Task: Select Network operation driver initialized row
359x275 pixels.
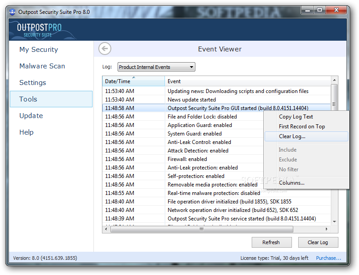Action: tap(216, 210)
